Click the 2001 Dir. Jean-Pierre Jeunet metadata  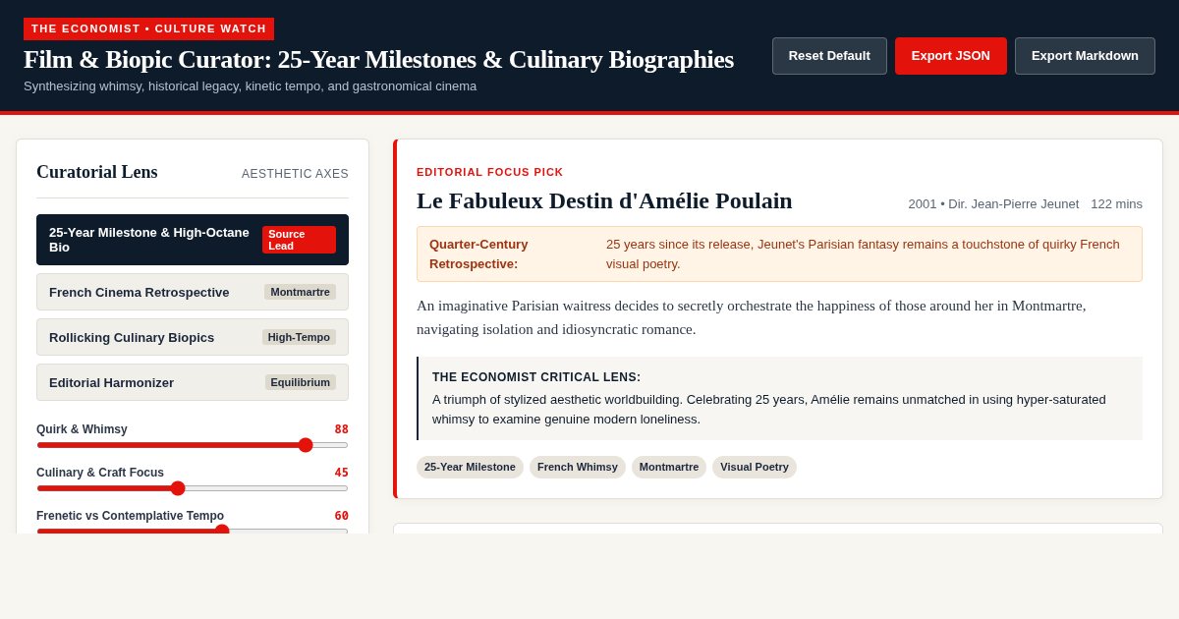pyautogui.click(x=993, y=203)
